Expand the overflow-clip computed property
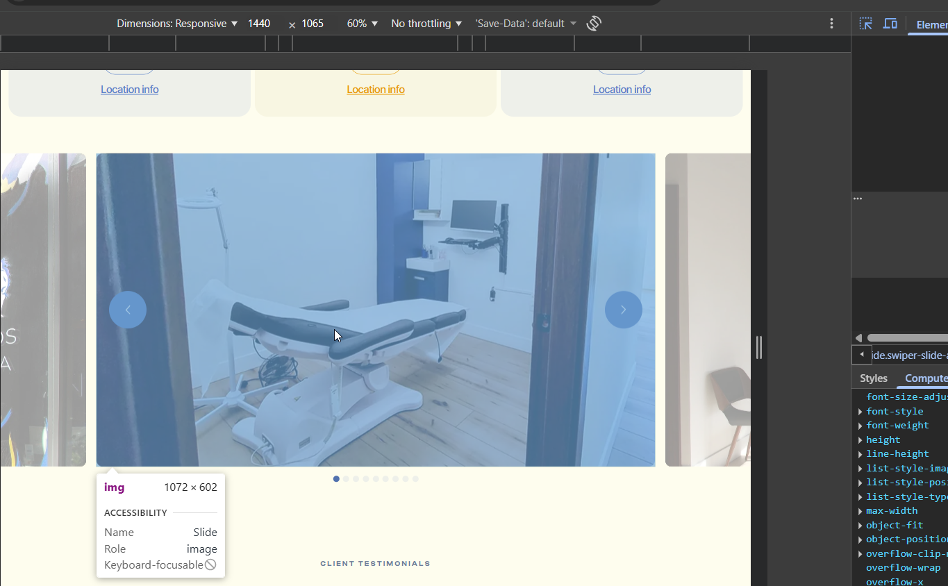This screenshot has height=586, width=948. point(860,554)
